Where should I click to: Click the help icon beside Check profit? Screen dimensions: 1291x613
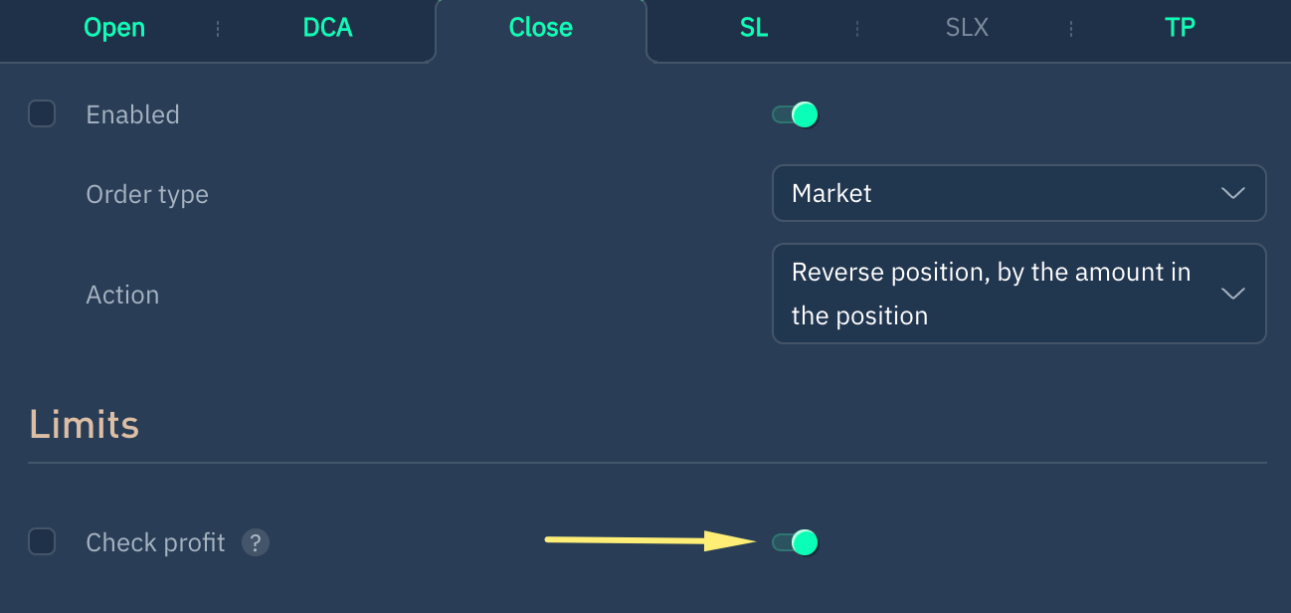(256, 542)
